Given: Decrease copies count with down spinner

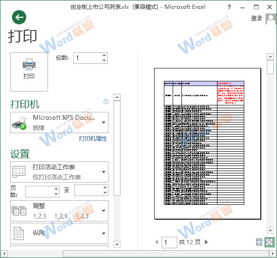Looking at the screenshot, I should [x=104, y=61].
